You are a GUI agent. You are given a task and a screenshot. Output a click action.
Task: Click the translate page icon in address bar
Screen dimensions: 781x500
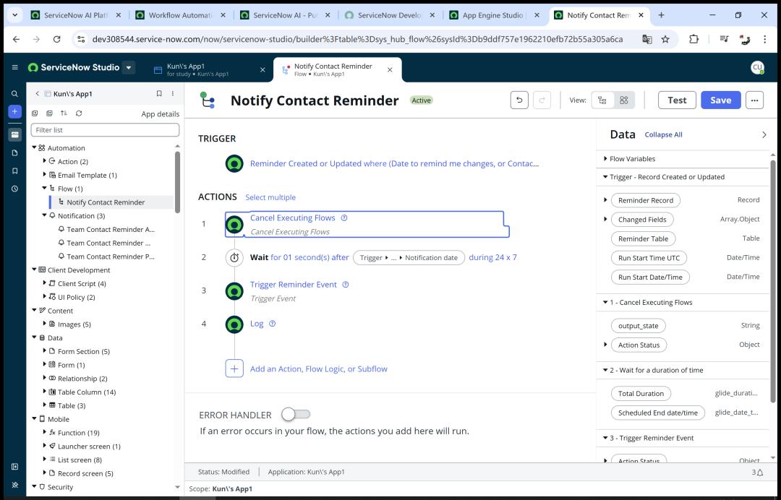646,39
